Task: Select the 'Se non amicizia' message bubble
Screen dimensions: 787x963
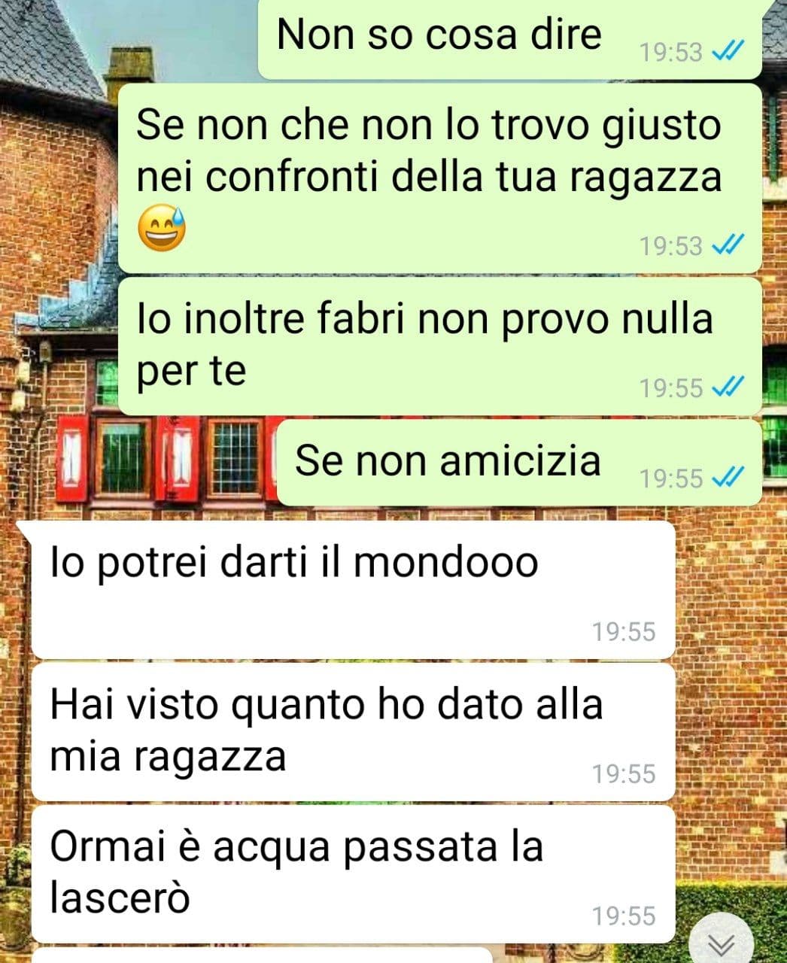Action: (x=519, y=462)
